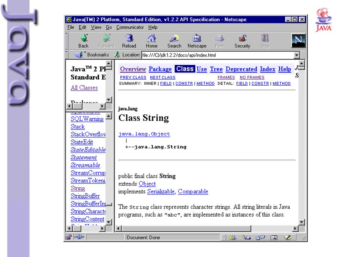Viewport: 342px width, 257px height.
Task: Open the File menu
Action: click(x=71, y=27)
